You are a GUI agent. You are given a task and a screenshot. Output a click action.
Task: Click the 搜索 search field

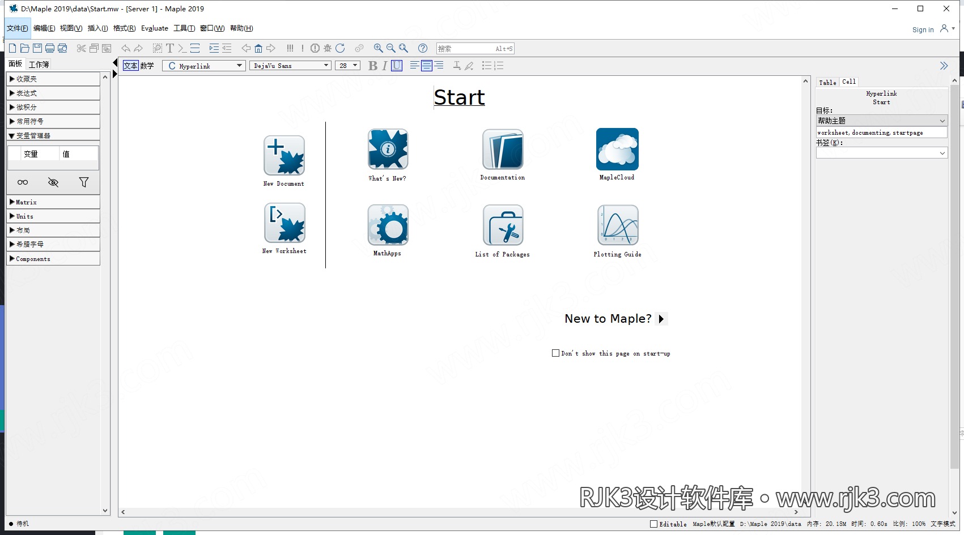[475, 49]
